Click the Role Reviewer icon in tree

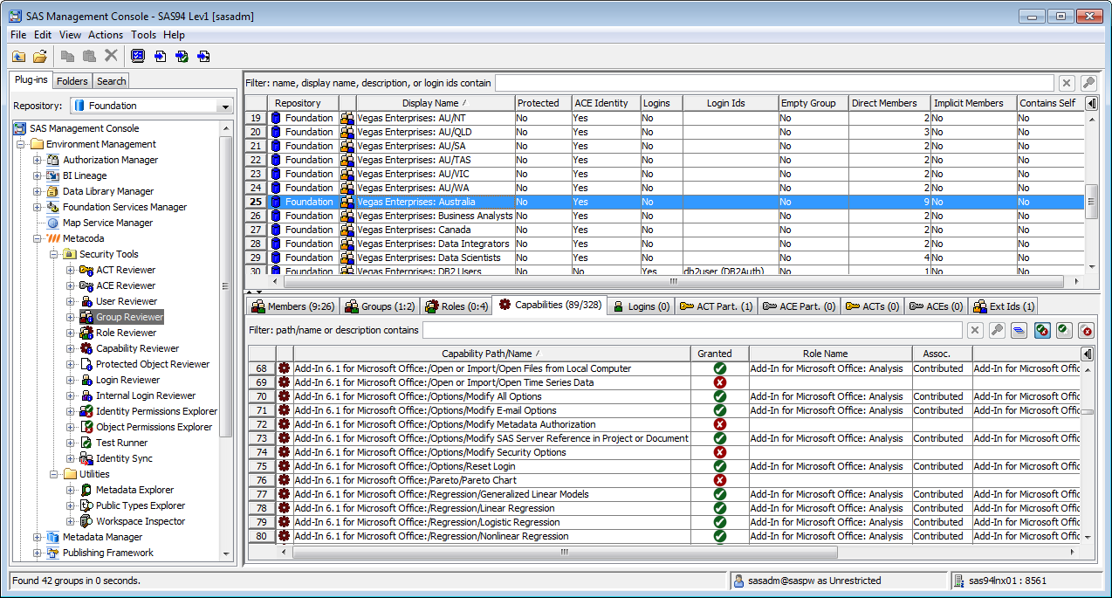pyautogui.click(x=86, y=333)
